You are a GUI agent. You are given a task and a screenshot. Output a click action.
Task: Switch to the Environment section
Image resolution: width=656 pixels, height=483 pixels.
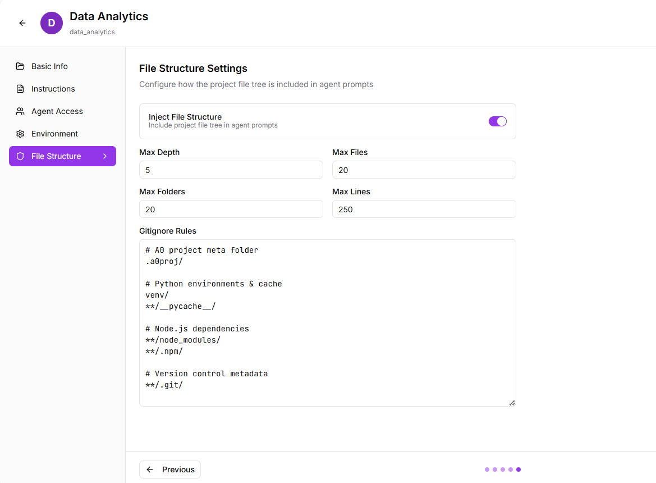point(54,134)
